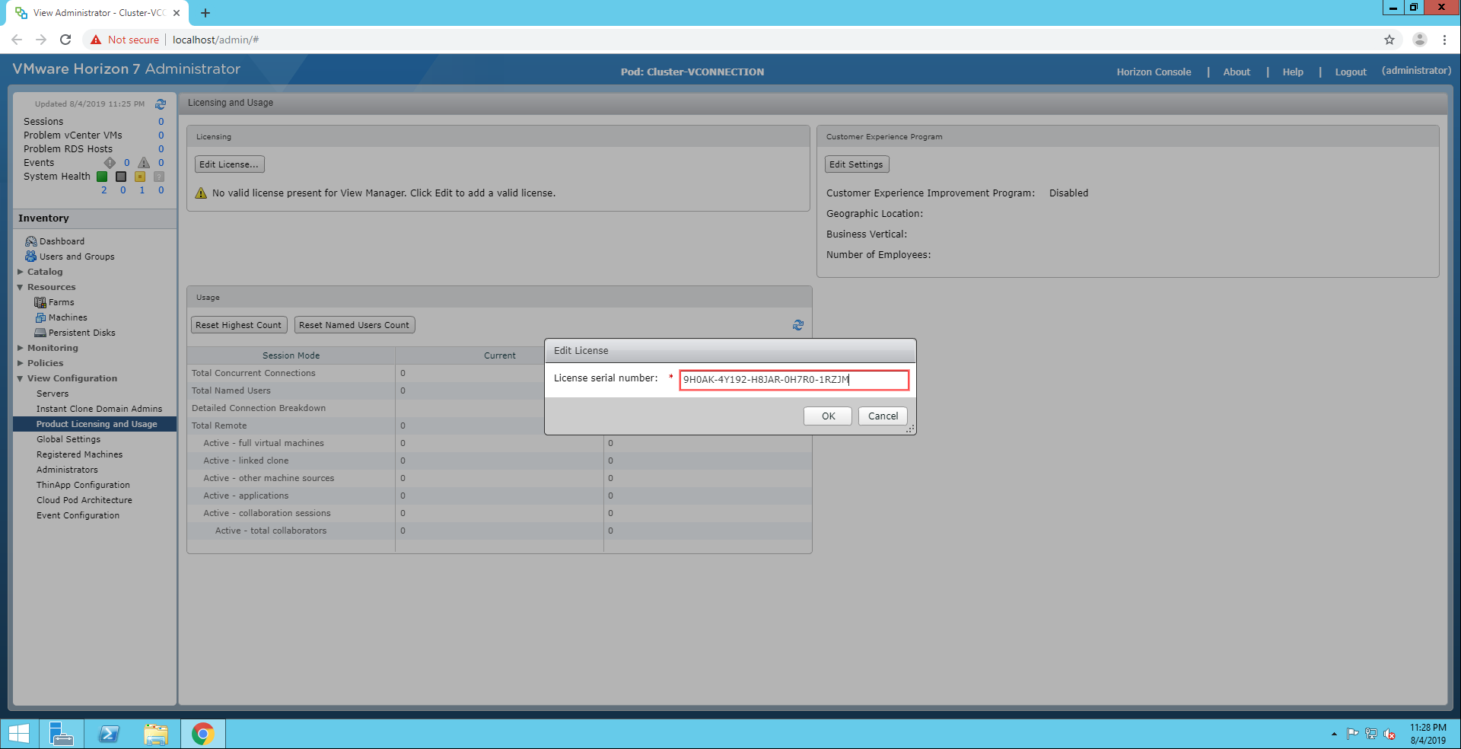Expand the Monitoring tree section
The width and height of the screenshot is (1461, 749).
[21, 348]
